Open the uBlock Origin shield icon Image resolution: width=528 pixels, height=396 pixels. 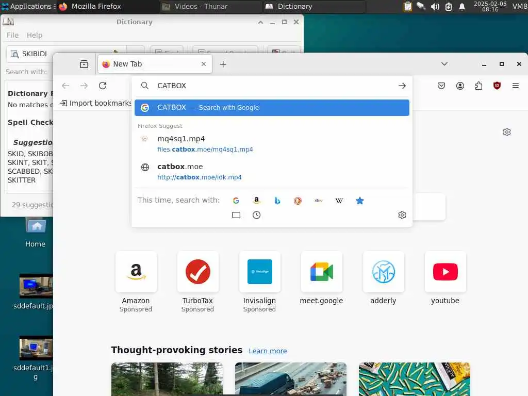(x=497, y=86)
